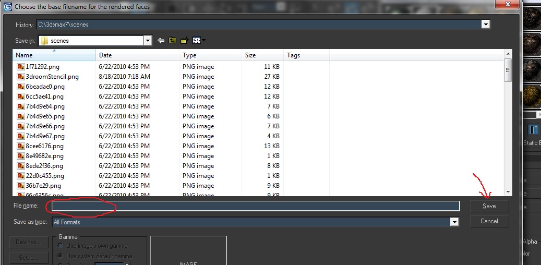The height and width of the screenshot is (265, 541).
Task: Click the Up One Level folder icon
Action: [x=172, y=41]
